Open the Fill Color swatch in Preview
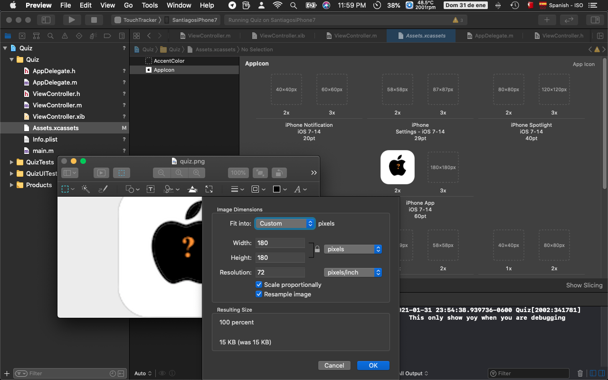The width and height of the screenshot is (608, 380). click(x=279, y=189)
